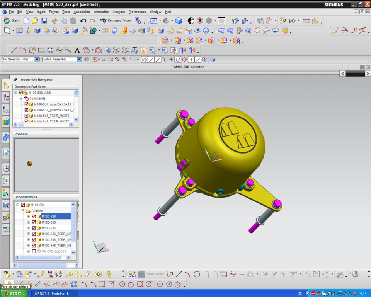Viewport: 371px width, 297px height.
Task: Check the MM-STD-ELE-001 checkbox
Action: 34,251
